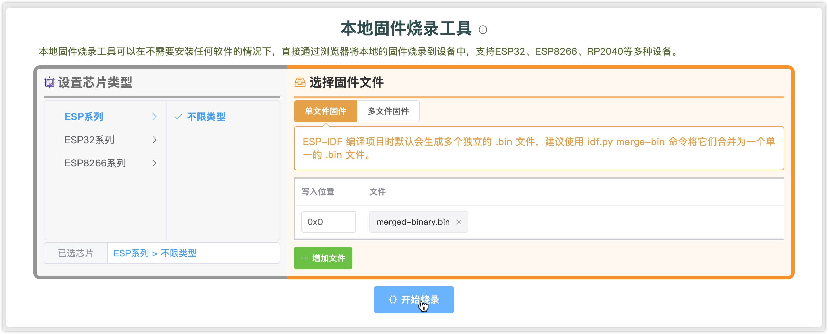828x334 pixels.
Task: Select the 不限类型 chip option
Action: (x=206, y=117)
